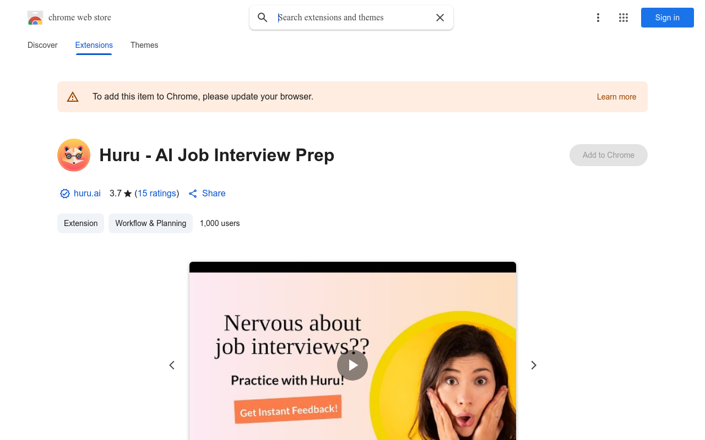Screen dimensions: 705x440
Task: Click the 'chrome web store' title text
Action: 80,18
